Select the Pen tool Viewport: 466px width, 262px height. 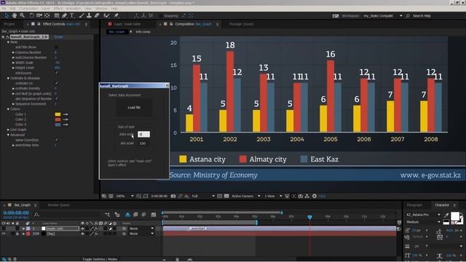tap(65, 15)
